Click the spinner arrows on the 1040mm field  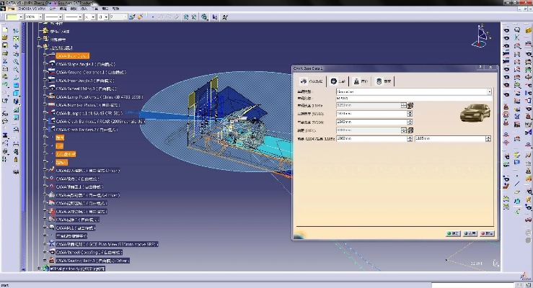[410, 122]
